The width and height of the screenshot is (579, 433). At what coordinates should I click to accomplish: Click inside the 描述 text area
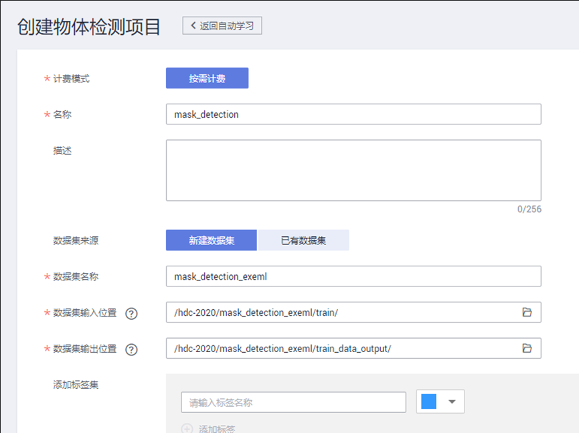(353, 170)
